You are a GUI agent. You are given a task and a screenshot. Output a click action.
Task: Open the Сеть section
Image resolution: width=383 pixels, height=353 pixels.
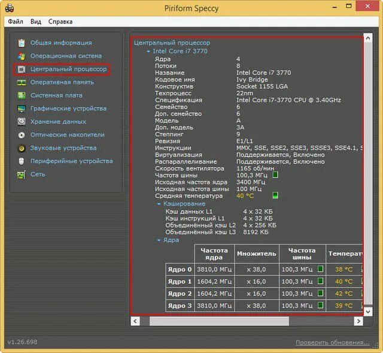coord(38,174)
